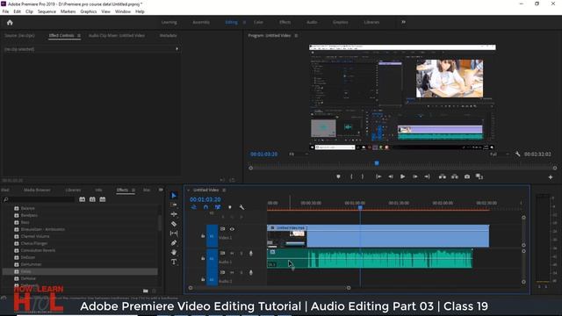Select the Type tool

(x=174, y=262)
